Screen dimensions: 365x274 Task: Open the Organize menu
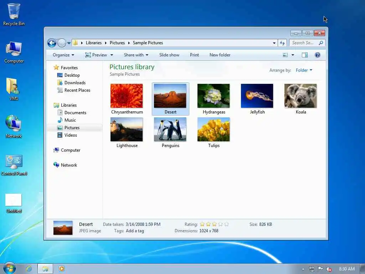pos(63,55)
